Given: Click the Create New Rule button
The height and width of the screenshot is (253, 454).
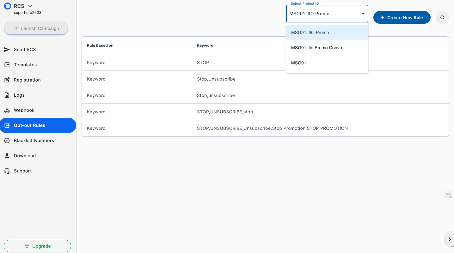Looking at the screenshot, I should point(402,17).
